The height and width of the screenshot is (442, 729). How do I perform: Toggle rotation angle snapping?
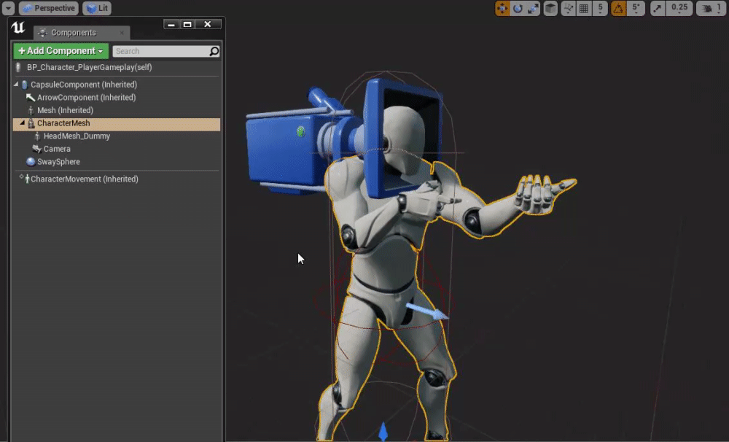point(618,9)
